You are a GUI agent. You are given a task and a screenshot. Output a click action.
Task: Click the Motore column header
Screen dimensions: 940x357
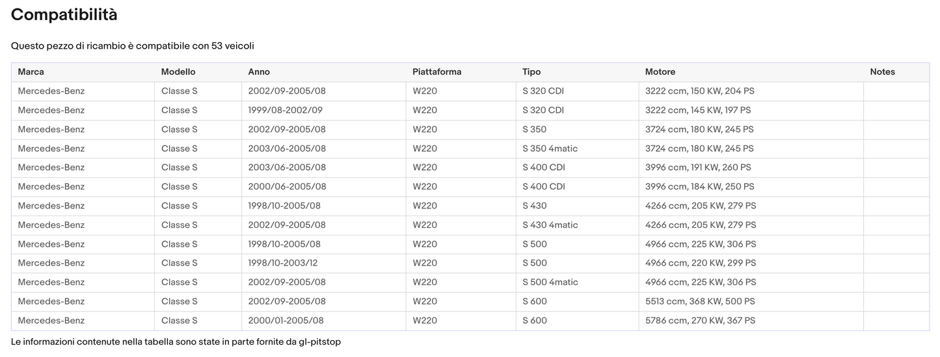pyautogui.click(x=660, y=72)
